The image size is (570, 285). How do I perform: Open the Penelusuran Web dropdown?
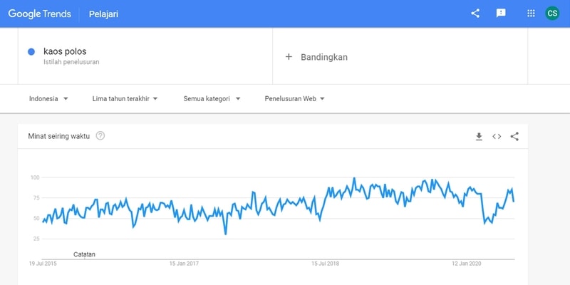click(x=294, y=98)
